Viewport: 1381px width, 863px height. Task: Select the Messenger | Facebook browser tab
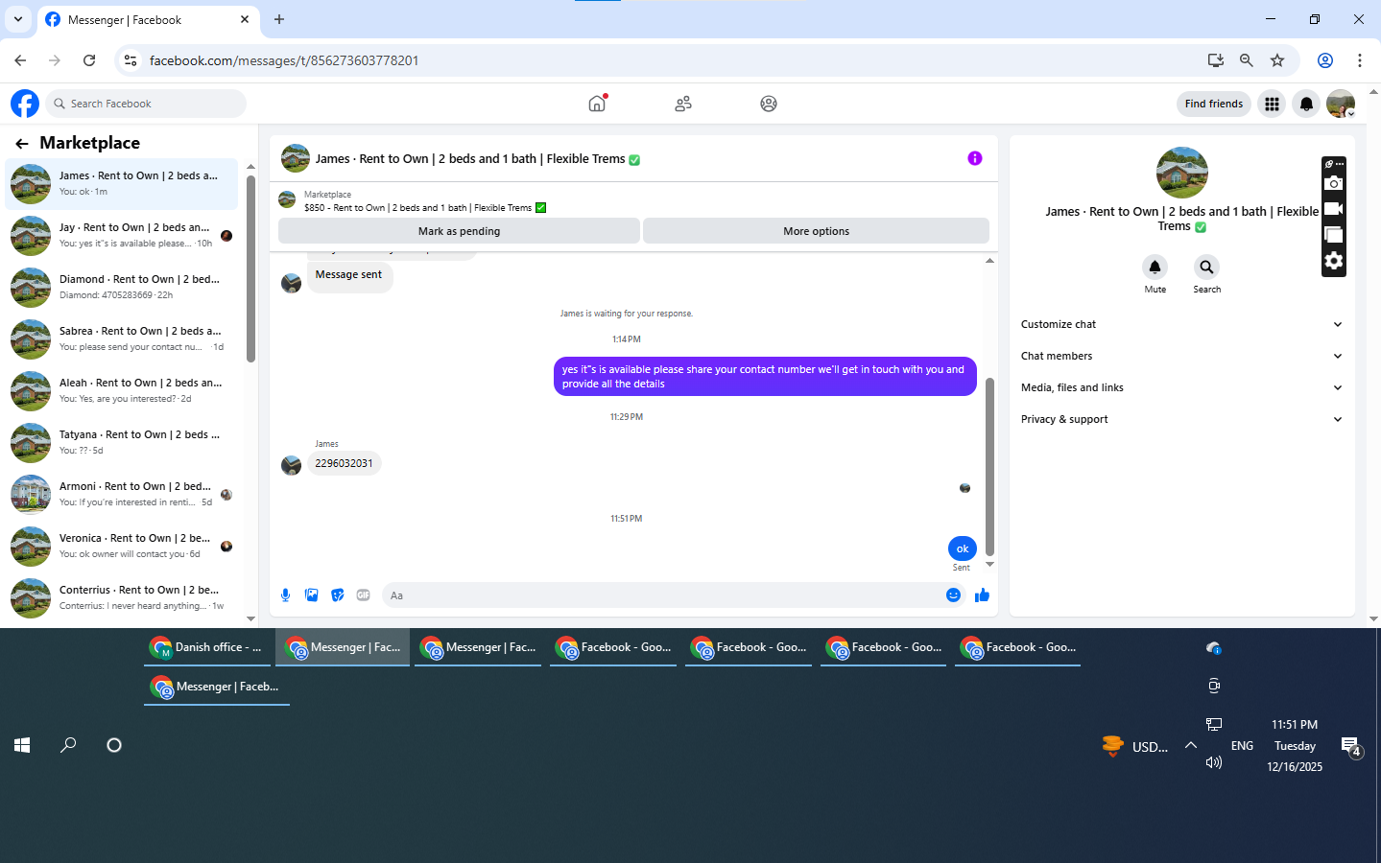point(147,19)
